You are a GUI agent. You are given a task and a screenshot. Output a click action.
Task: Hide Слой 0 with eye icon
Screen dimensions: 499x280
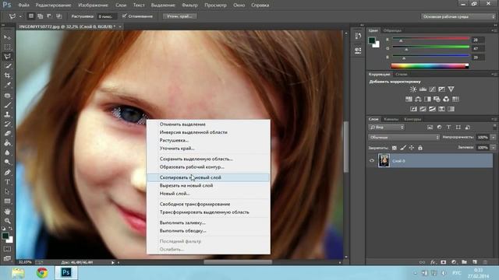tap(372, 161)
